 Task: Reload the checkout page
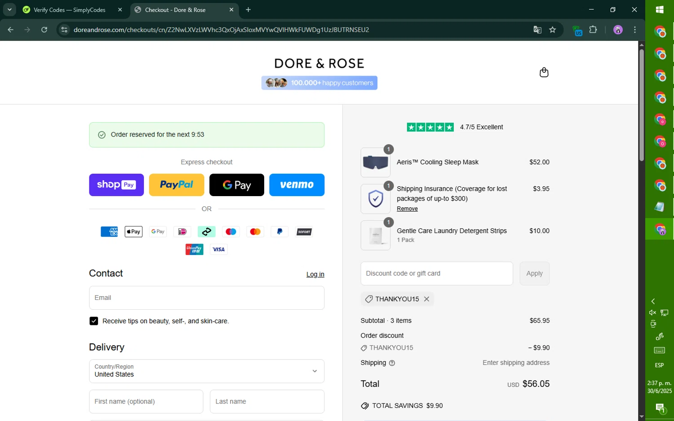(44, 30)
